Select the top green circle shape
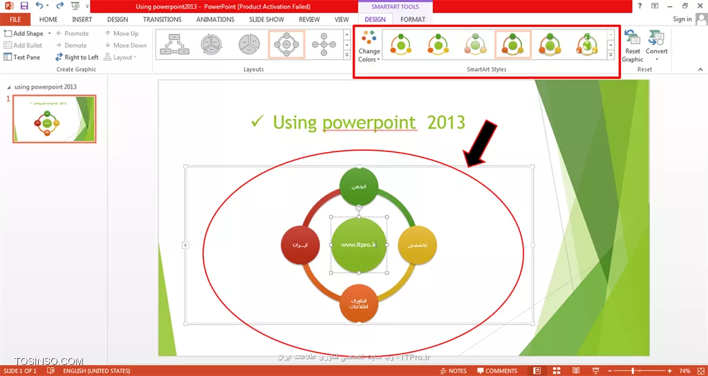 click(359, 187)
